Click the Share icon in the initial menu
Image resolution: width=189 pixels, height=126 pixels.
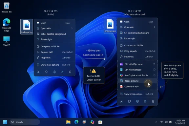[62, 72]
